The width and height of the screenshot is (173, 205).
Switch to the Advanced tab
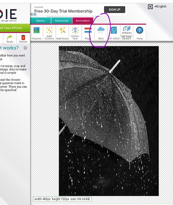pyautogui.click(x=61, y=20)
